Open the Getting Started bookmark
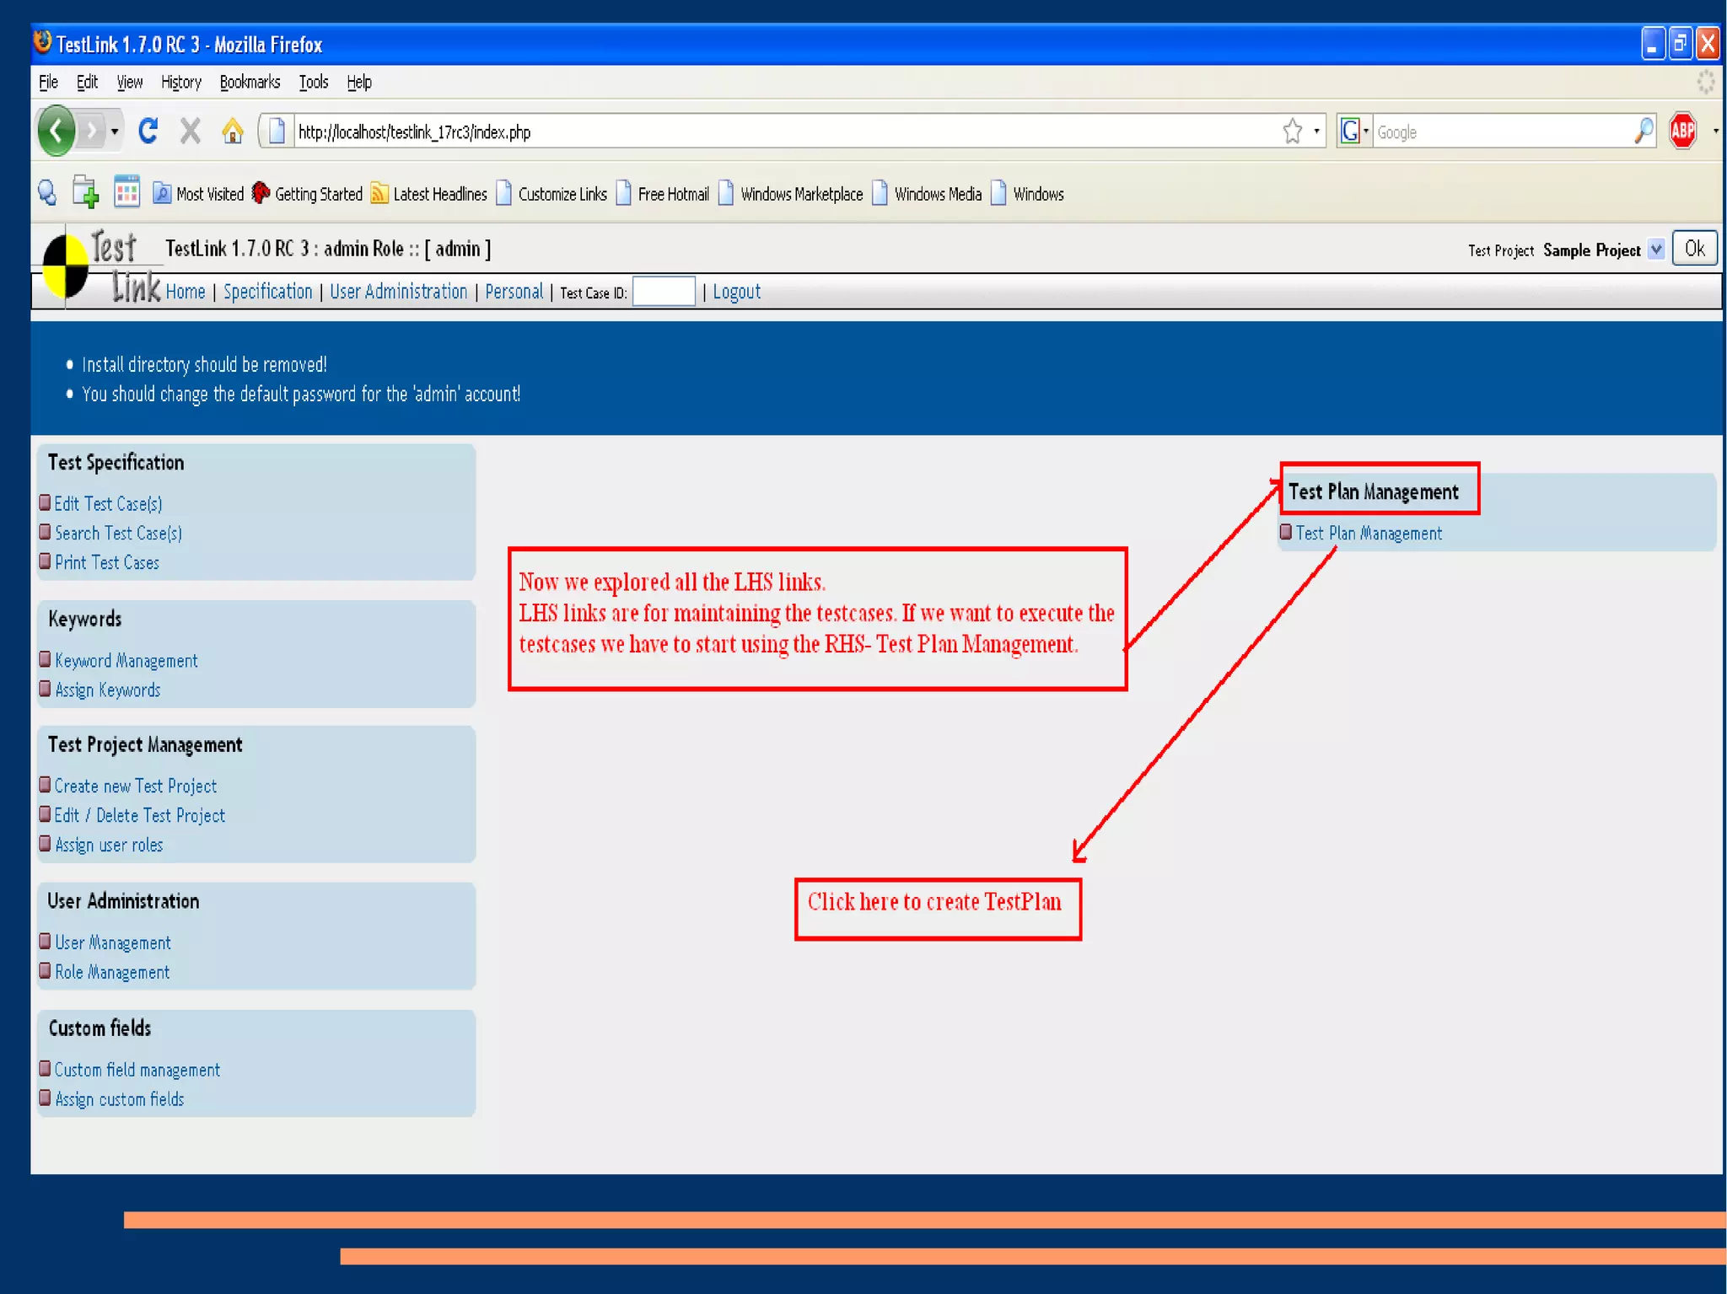The width and height of the screenshot is (1727, 1294). (307, 194)
